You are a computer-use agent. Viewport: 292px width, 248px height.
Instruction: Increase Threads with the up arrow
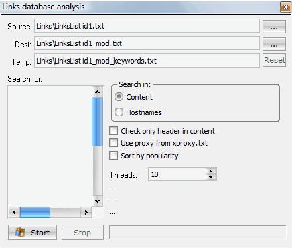210,171
